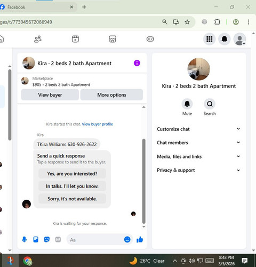
Task: Click the message text field Aa
Action: click(x=96, y=240)
